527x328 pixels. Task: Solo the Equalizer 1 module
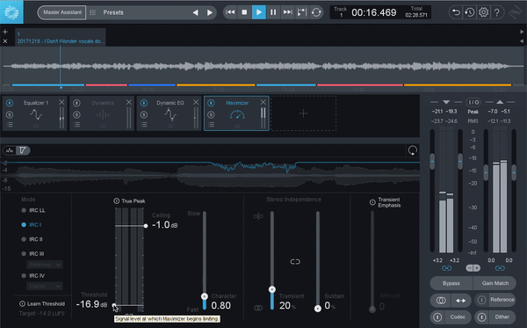pyautogui.click(x=10, y=114)
